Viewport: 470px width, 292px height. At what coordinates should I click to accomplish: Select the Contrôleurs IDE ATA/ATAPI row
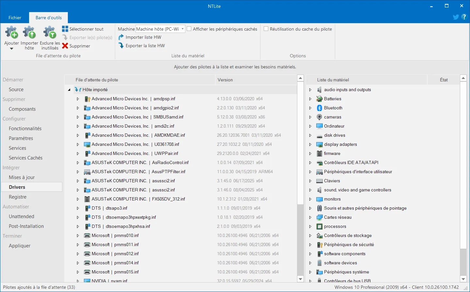[383, 162]
